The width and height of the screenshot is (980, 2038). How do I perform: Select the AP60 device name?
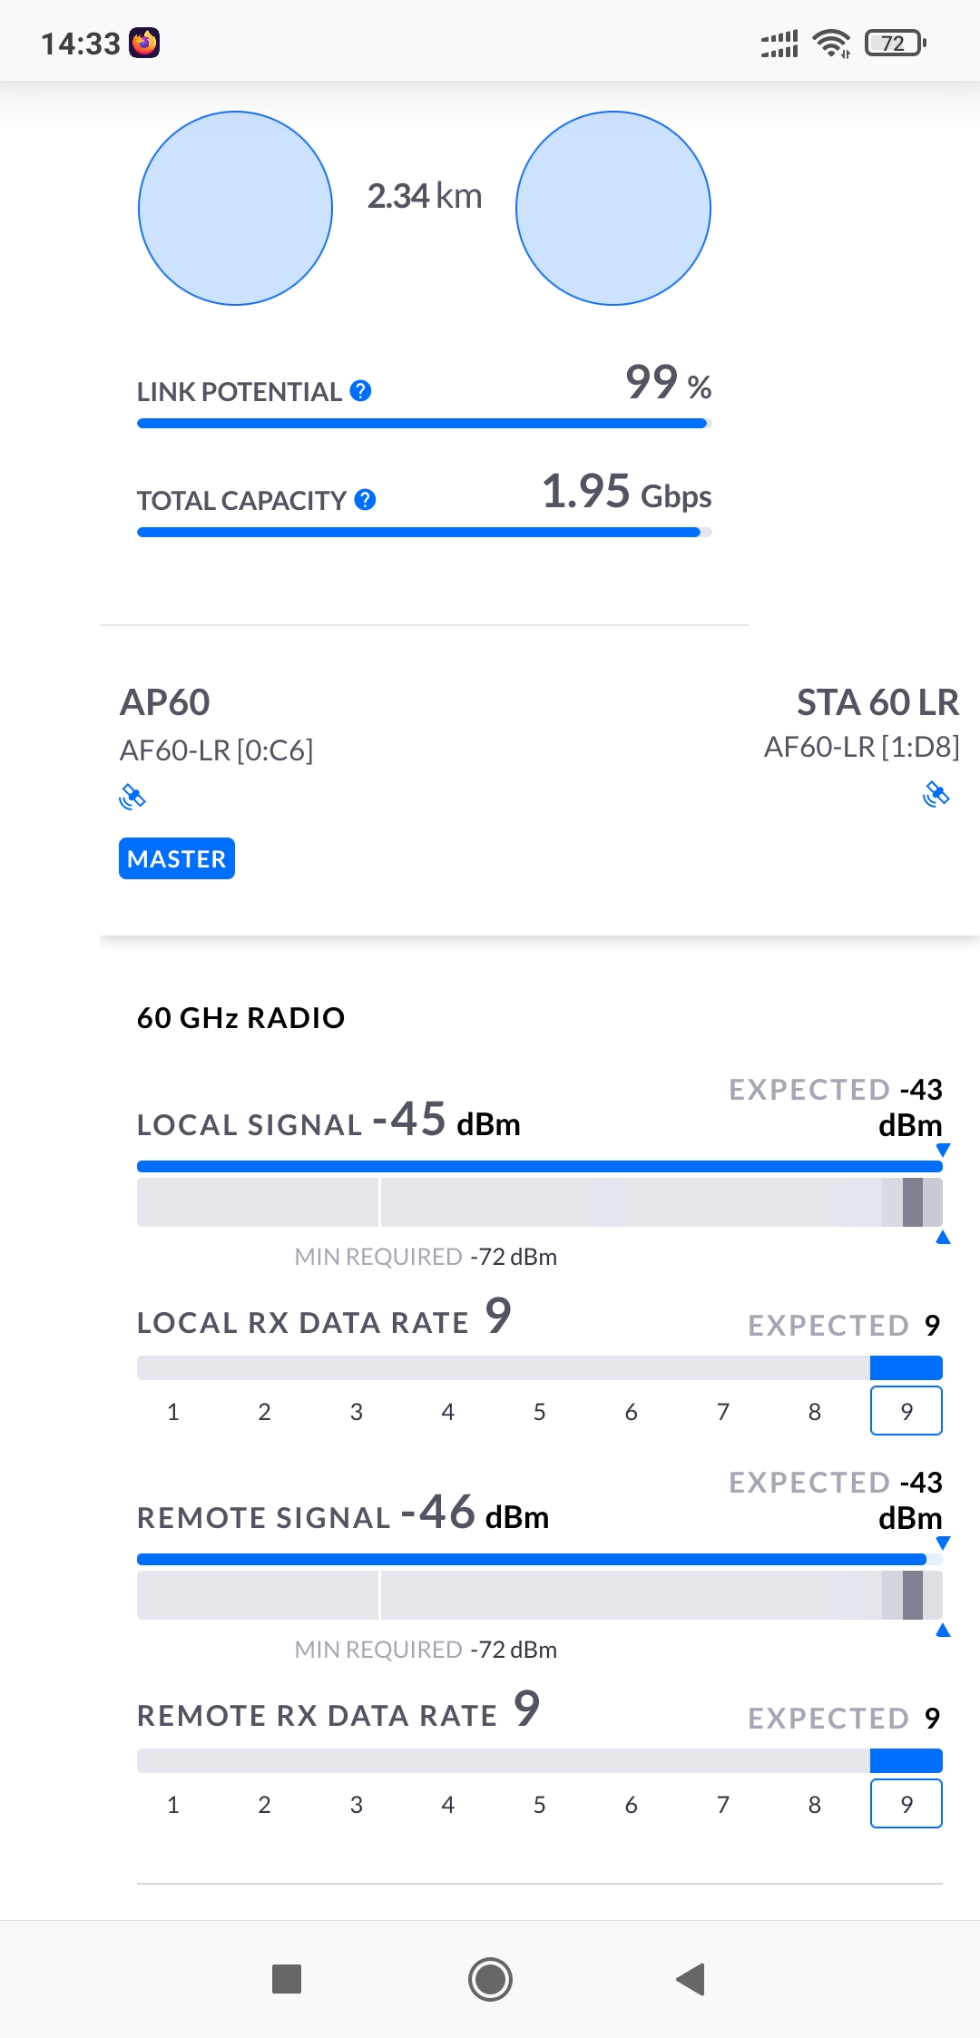pyautogui.click(x=165, y=702)
